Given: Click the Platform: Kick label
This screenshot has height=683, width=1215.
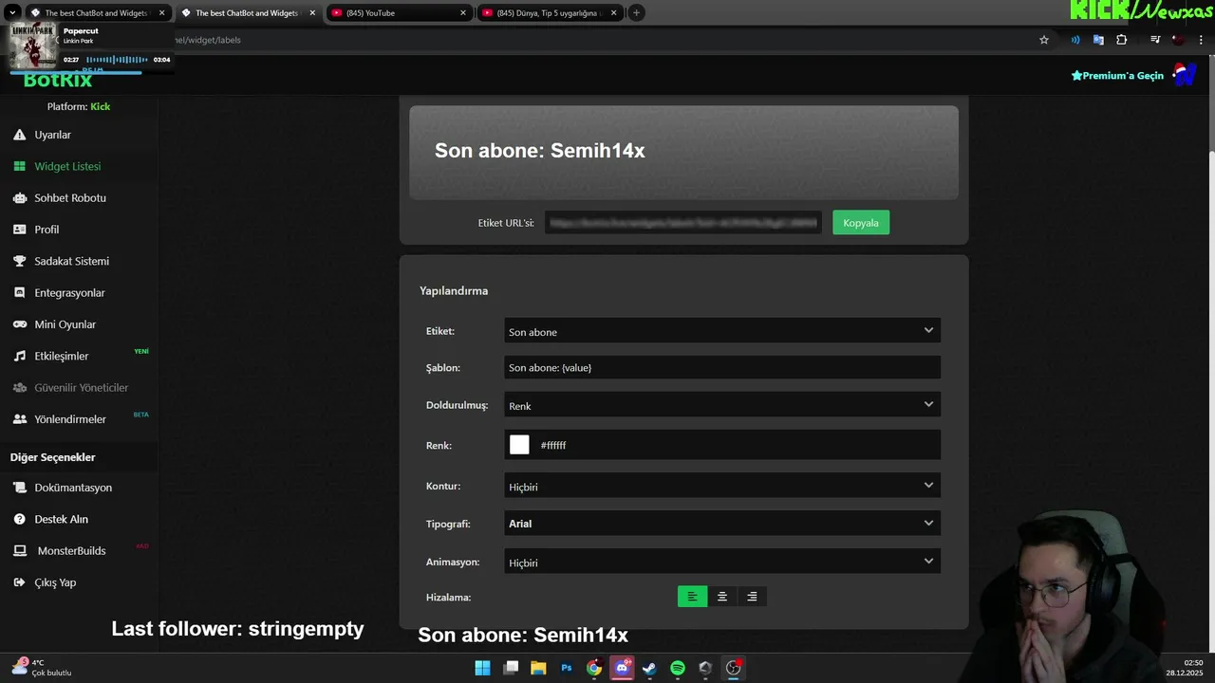Looking at the screenshot, I should (x=79, y=106).
